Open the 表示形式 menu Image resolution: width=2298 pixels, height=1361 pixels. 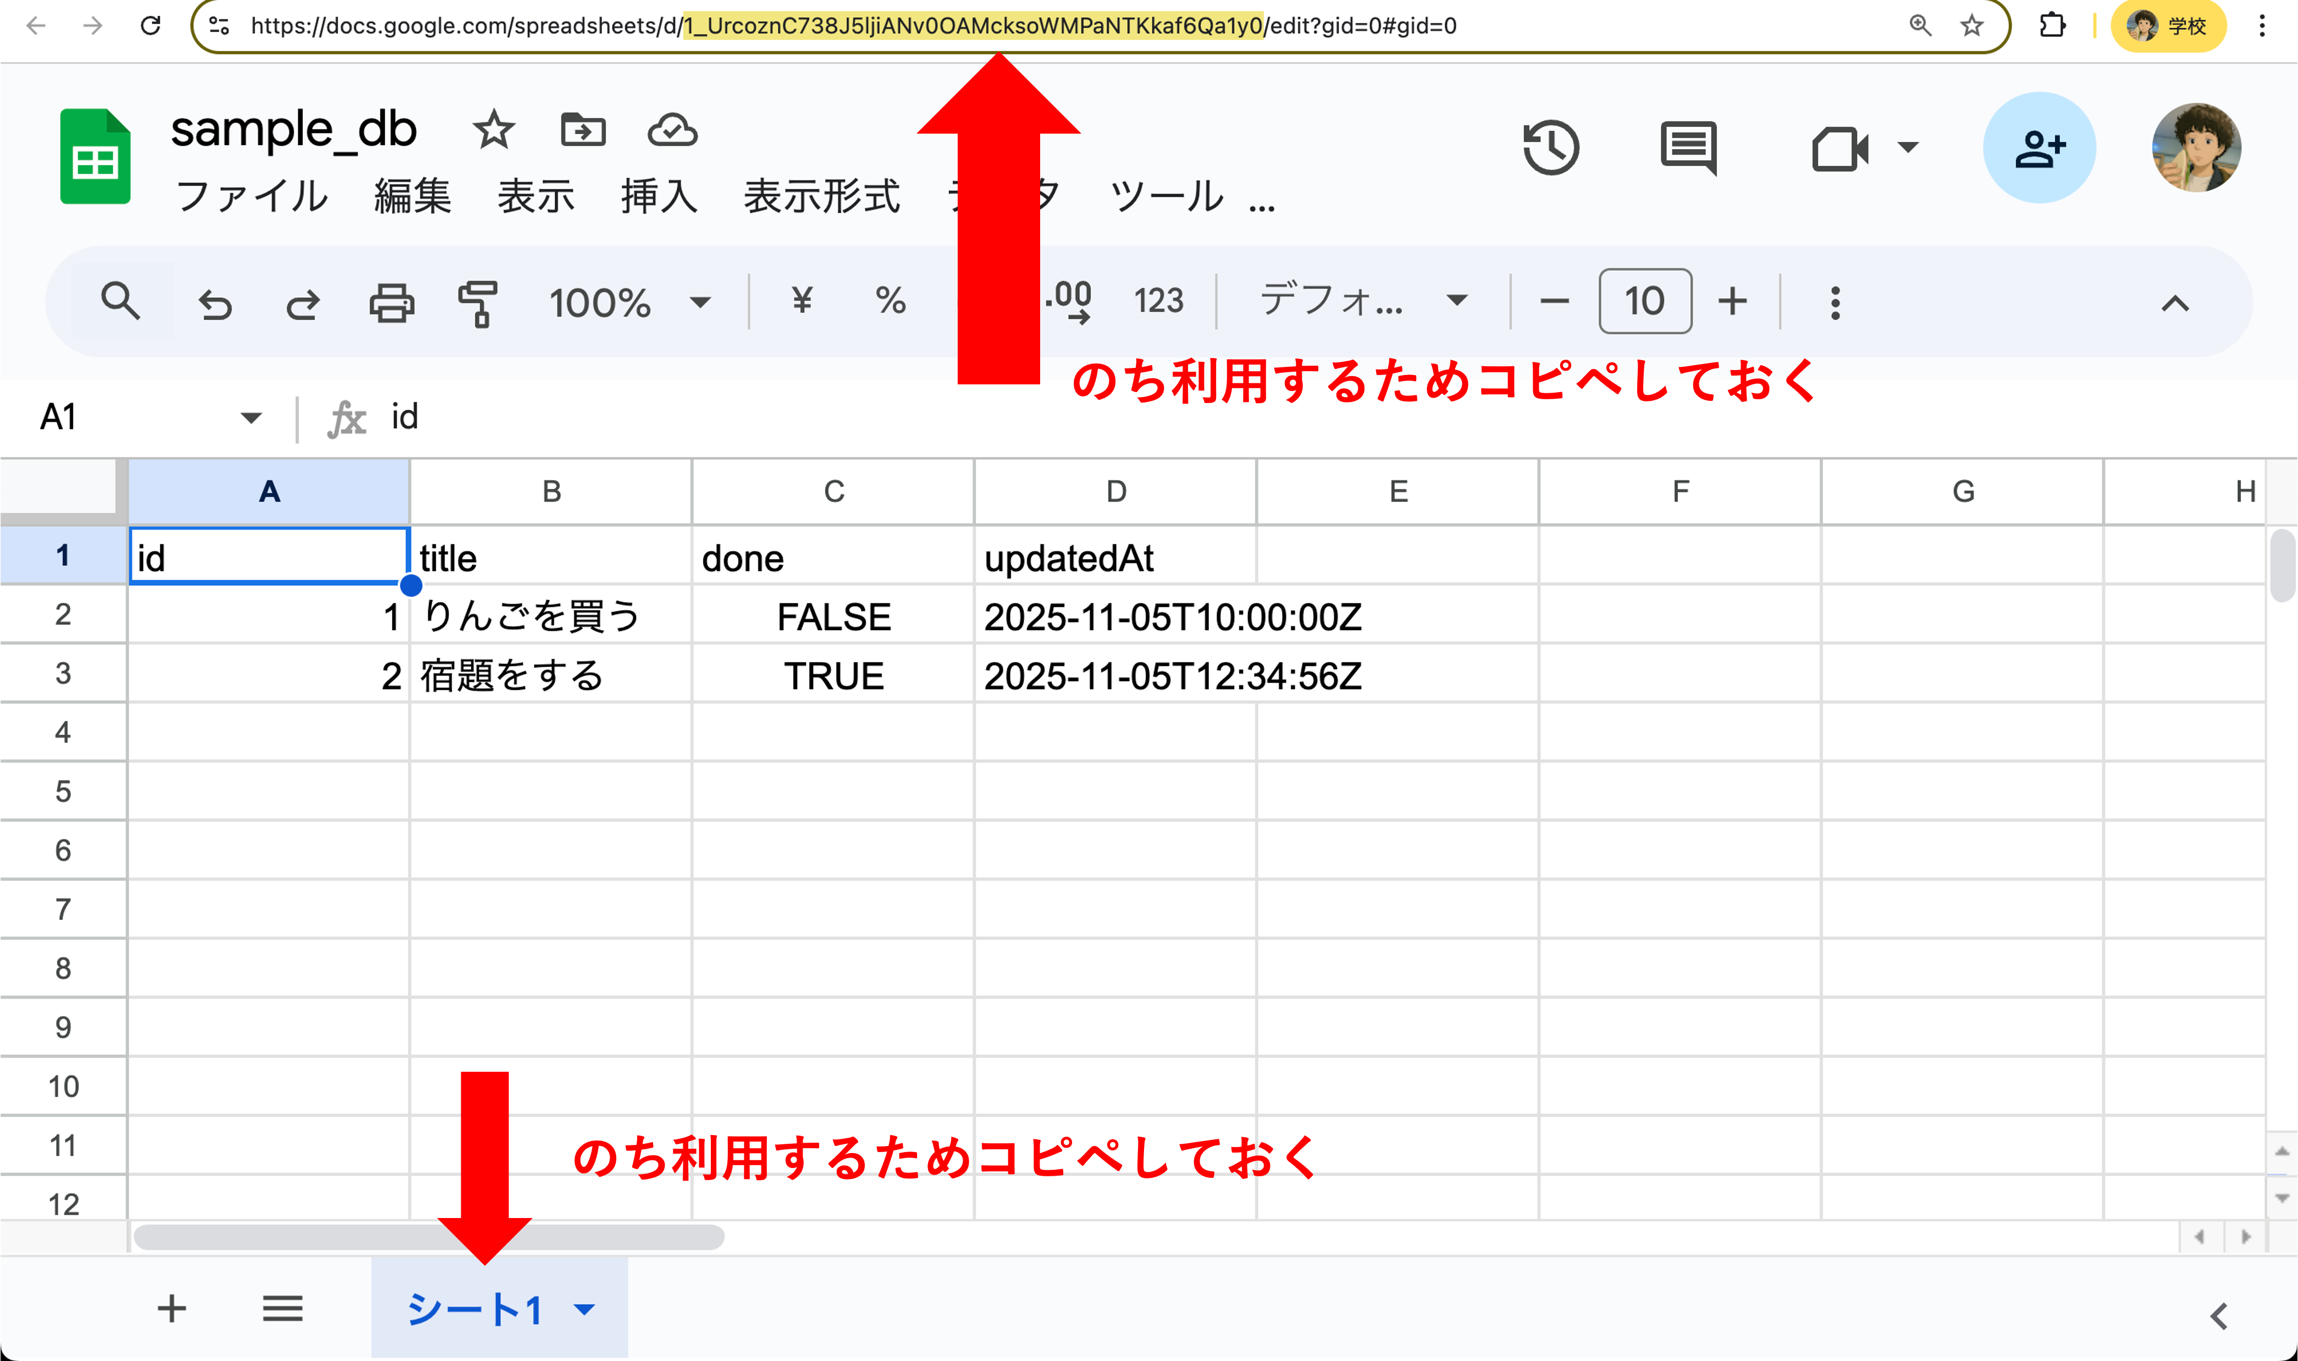coord(821,196)
